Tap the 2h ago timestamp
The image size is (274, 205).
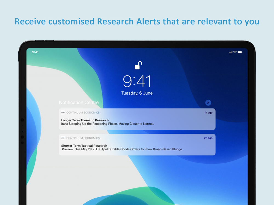[208, 138]
